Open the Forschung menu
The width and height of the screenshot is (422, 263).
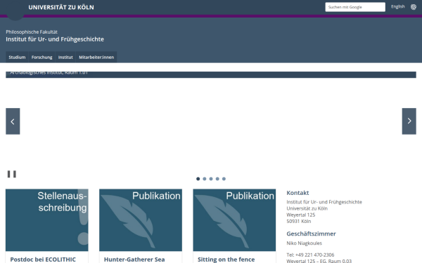pyautogui.click(x=41, y=58)
